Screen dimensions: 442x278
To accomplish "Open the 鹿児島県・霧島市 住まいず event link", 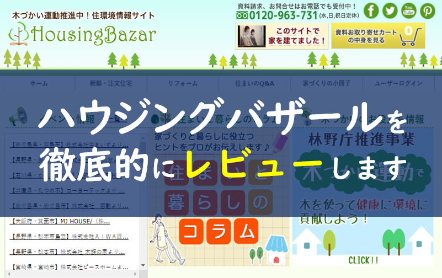I will click(x=69, y=145).
